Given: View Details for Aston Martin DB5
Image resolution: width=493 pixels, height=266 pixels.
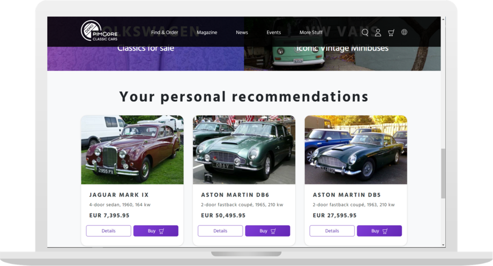Looking at the screenshot, I should coord(332,231).
